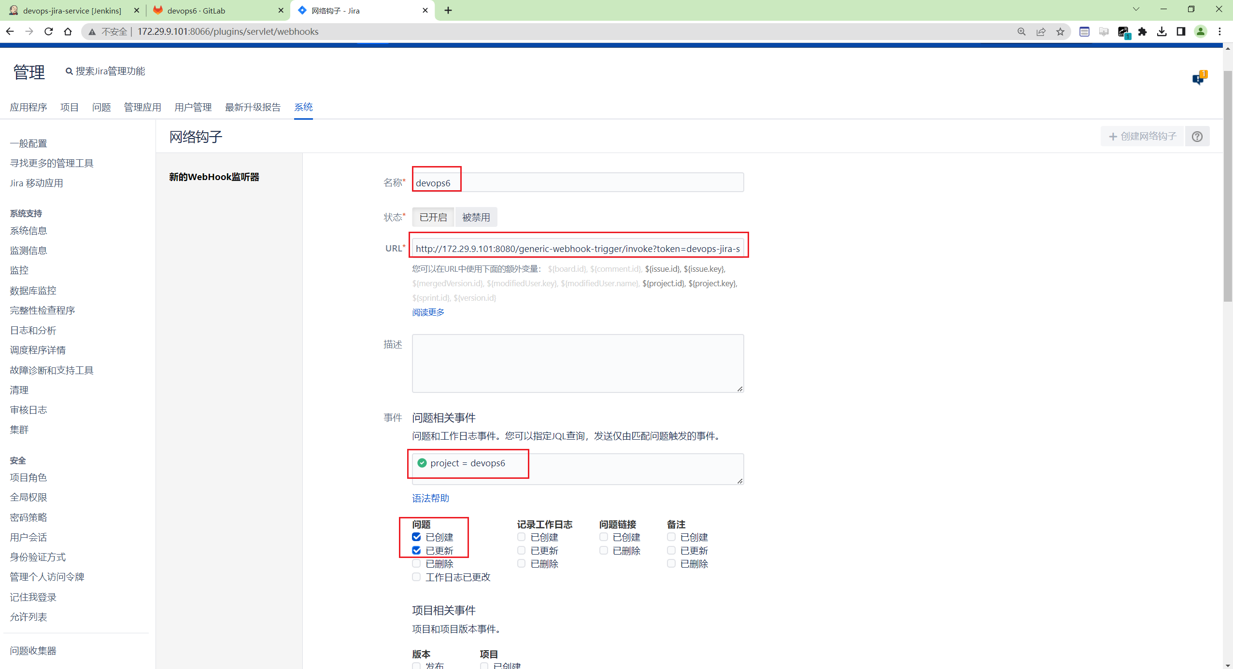This screenshot has height=669, width=1233.
Task: Open 问题收集器 sidebar link
Action: pyautogui.click(x=33, y=651)
